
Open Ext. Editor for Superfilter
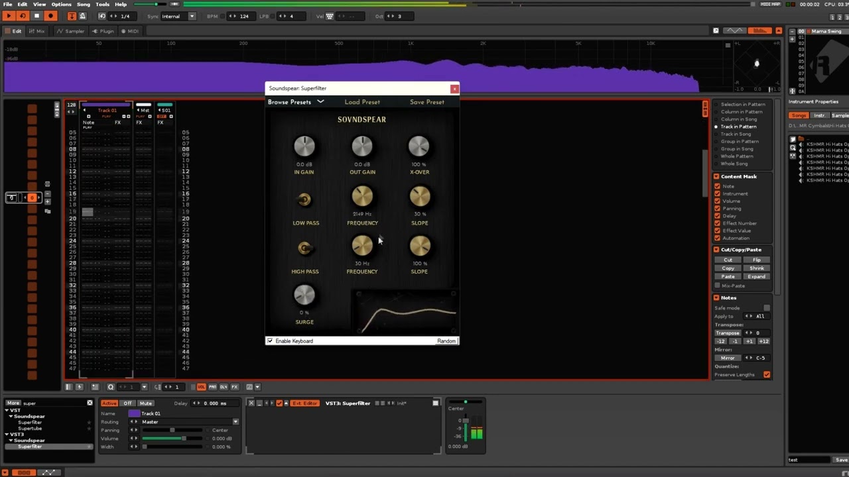tap(304, 403)
